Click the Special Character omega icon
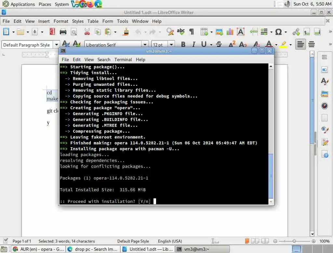The width and height of the screenshot is (333, 253). pyautogui.click(x=278, y=32)
